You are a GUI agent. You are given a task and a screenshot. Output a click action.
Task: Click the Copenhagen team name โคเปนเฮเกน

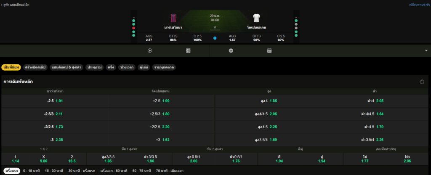pyautogui.click(x=256, y=27)
